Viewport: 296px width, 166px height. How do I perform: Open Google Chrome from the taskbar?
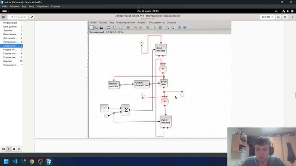[32, 161]
